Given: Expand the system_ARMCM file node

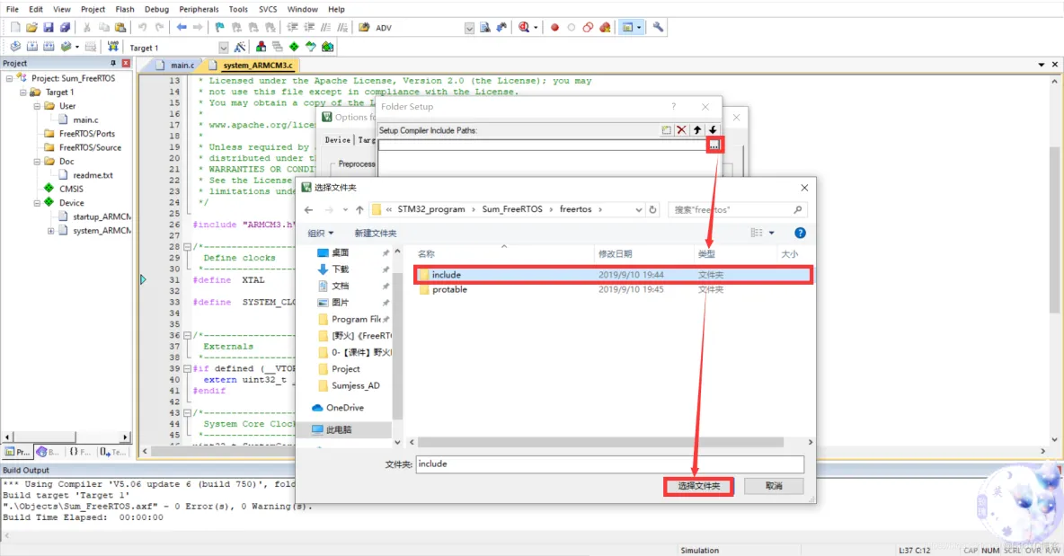Looking at the screenshot, I should coord(51,231).
